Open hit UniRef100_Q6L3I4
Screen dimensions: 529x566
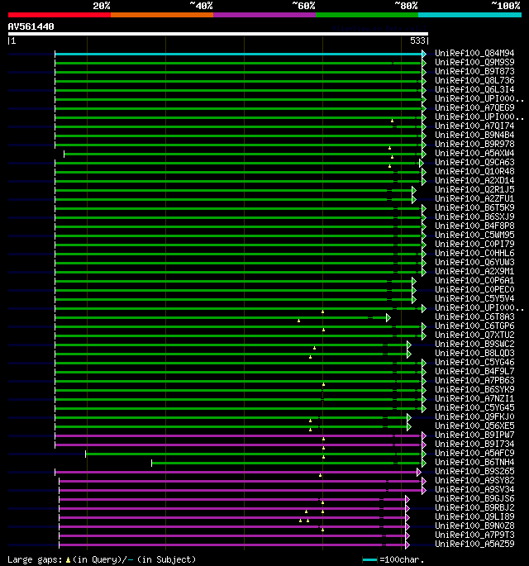tap(474, 89)
